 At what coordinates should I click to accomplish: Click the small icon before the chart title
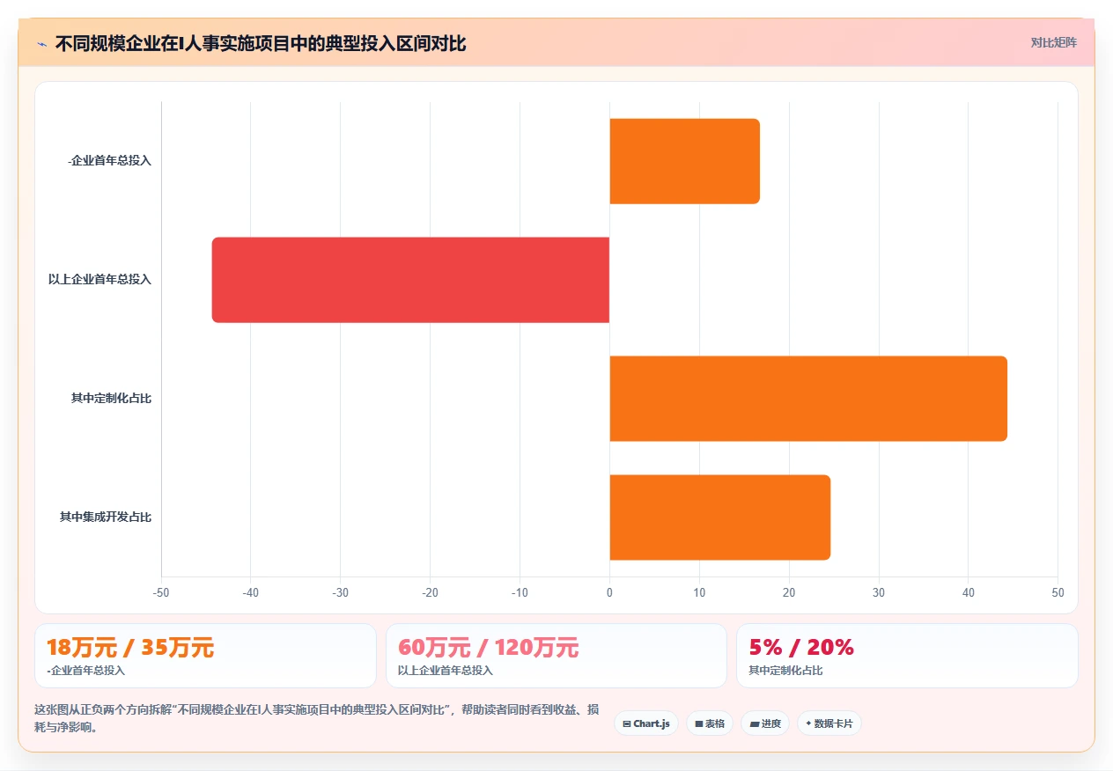tap(41, 43)
